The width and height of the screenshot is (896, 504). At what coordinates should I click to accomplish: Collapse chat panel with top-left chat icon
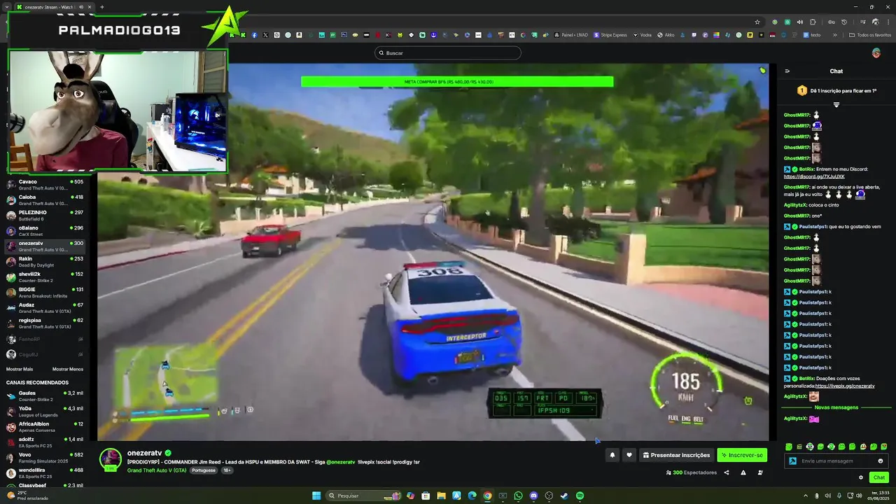787,71
